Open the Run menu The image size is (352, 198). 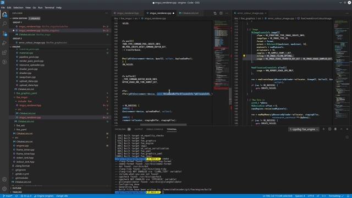coord(40,8)
